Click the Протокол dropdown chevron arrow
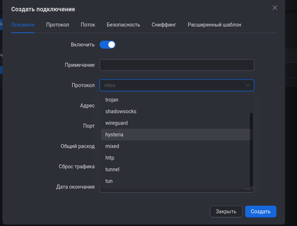The width and height of the screenshot is (297, 226). [248, 85]
